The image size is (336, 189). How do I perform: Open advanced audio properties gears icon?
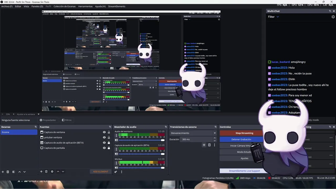pos(116,172)
